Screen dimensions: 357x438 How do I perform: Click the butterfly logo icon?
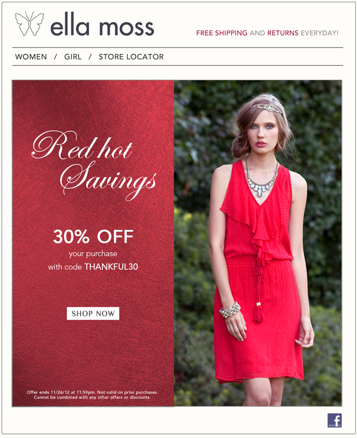point(30,24)
